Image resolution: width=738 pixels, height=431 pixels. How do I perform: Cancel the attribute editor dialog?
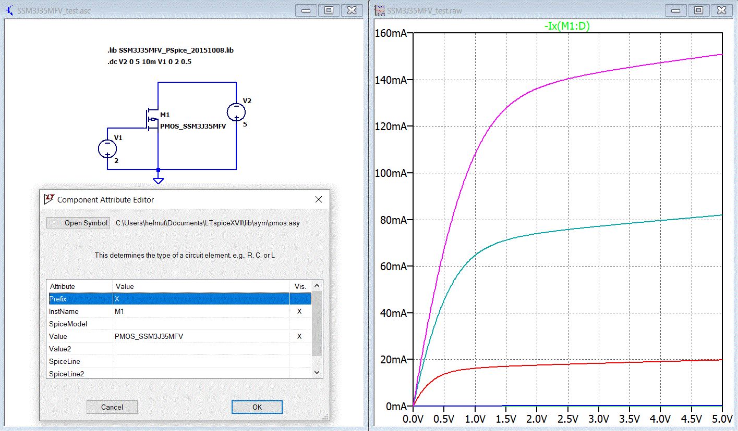pyautogui.click(x=112, y=407)
